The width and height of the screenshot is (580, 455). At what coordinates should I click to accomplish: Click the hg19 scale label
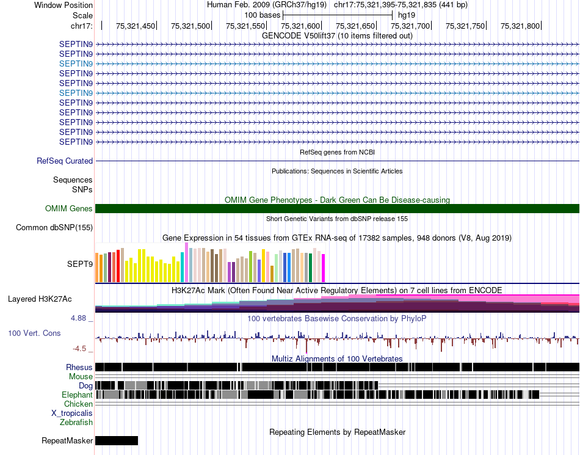pyautogui.click(x=407, y=15)
